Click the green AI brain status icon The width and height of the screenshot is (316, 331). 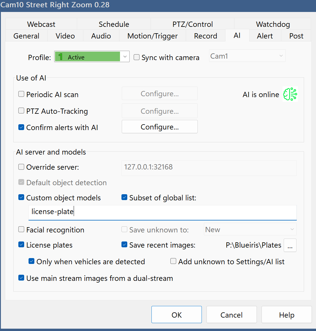pyautogui.click(x=290, y=94)
